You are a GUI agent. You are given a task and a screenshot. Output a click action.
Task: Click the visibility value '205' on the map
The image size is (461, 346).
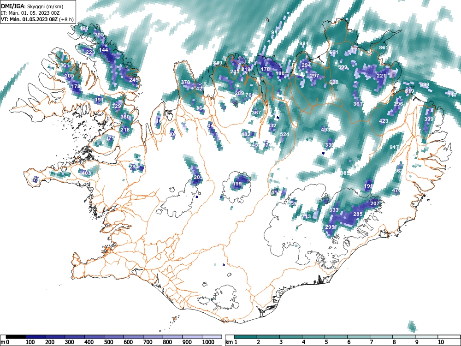70,76
